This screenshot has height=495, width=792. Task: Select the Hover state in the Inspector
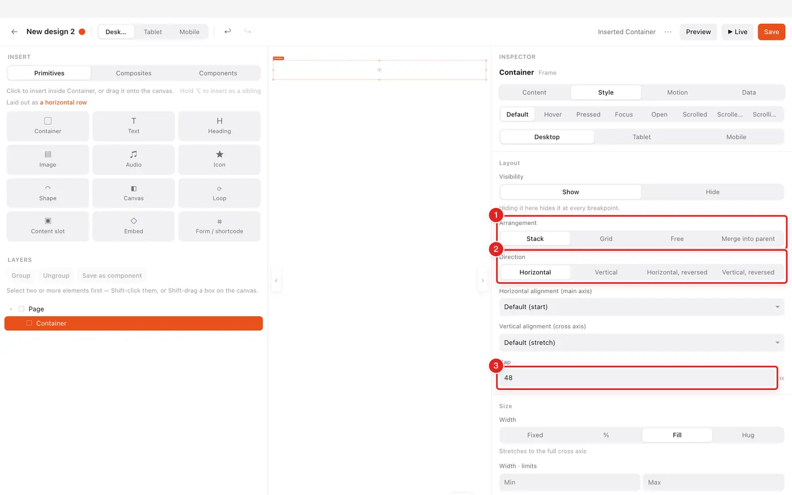[x=553, y=114]
